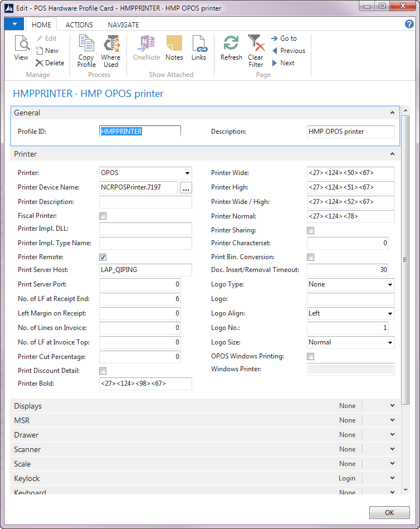Uncheck the Printer Remote checkbox
The width and height of the screenshot is (420, 529).
tap(102, 257)
